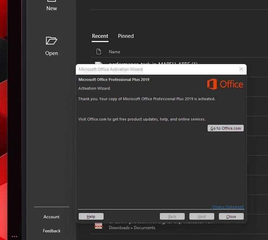Click the Go to Office.com button
This screenshot has width=268, height=240.
[x=225, y=128]
